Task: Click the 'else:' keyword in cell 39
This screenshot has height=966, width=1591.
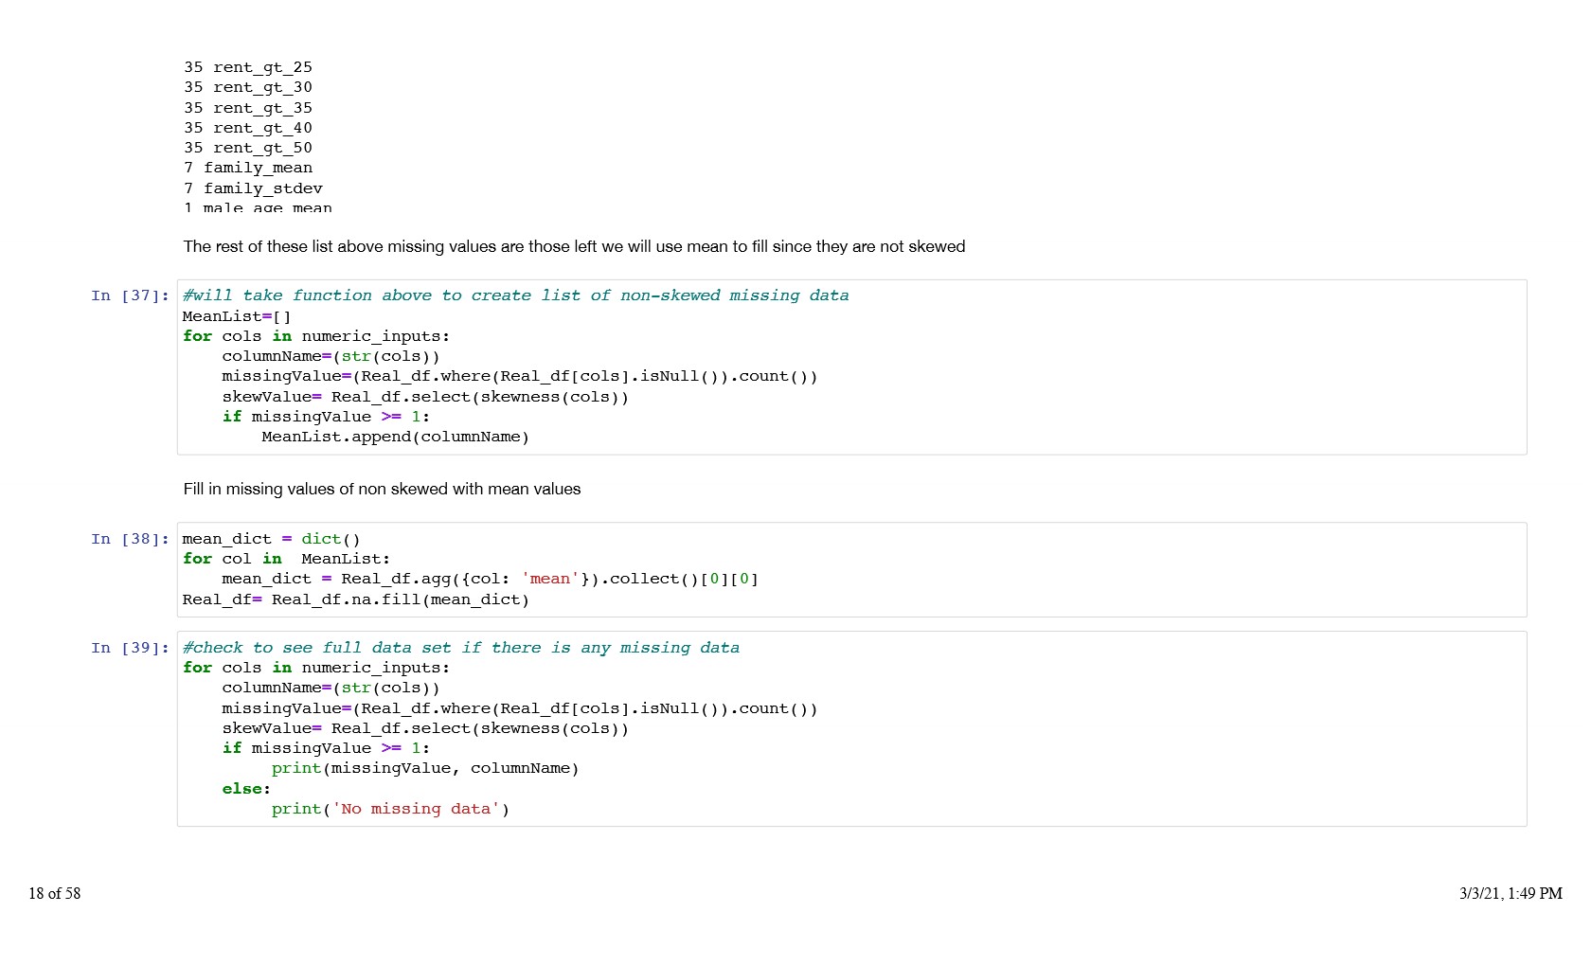Action: [246, 789]
